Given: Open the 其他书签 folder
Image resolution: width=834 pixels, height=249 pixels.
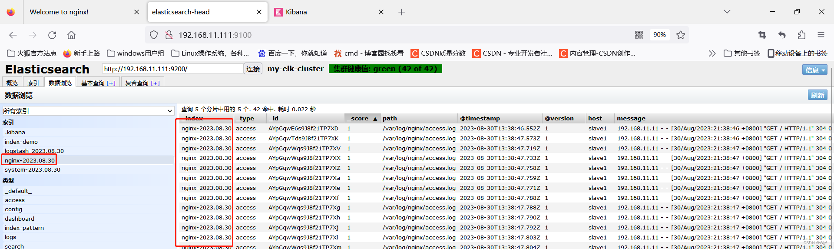Looking at the screenshot, I should click(742, 53).
